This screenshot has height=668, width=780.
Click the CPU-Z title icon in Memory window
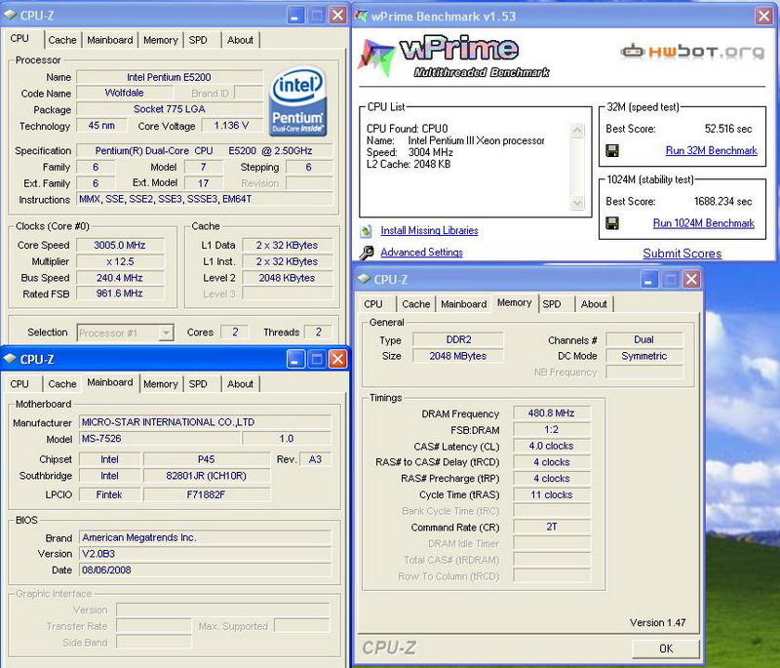point(364,279)
